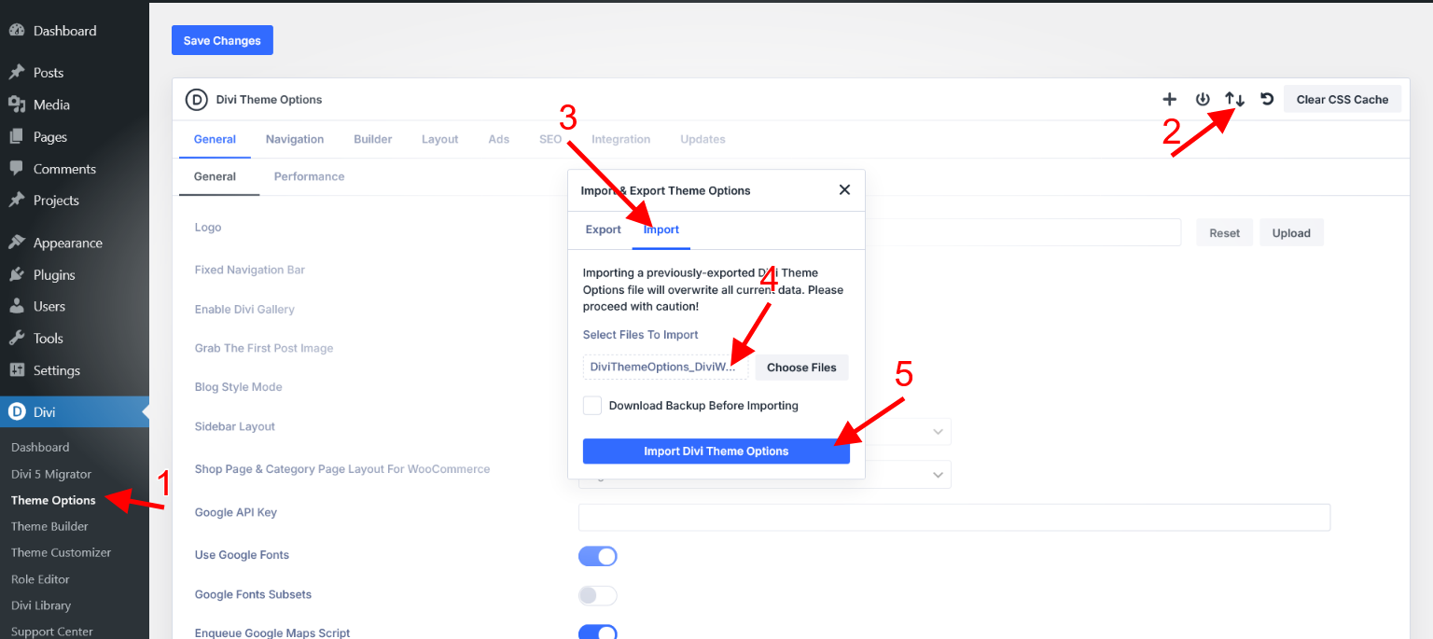Open Role Editor submenu item
The height and width of the screenshot is (639, 1433).
(40, 579)
